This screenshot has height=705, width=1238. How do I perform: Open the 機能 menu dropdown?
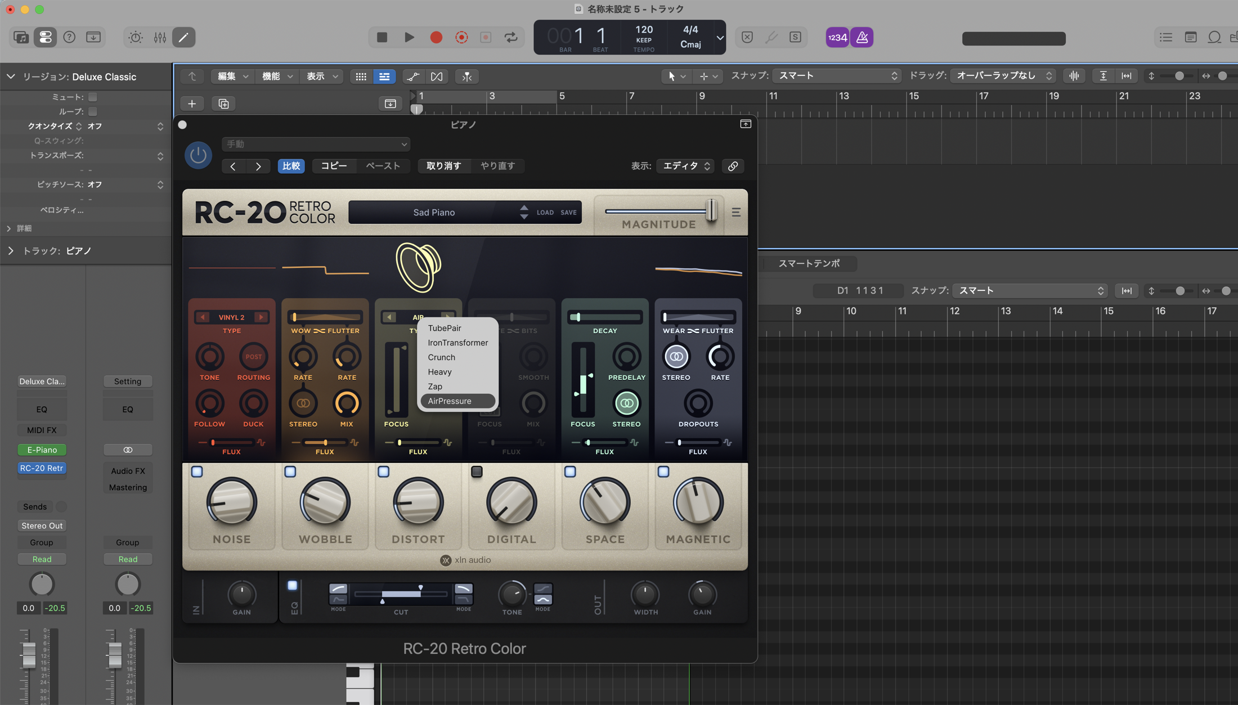pyautogui.click(x=277, y=77)
